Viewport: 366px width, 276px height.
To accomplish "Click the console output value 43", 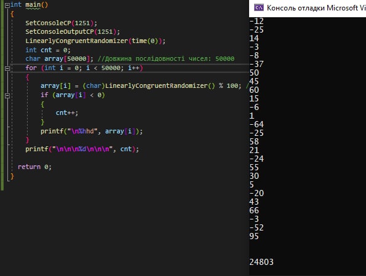I will (x=254, y=202).
